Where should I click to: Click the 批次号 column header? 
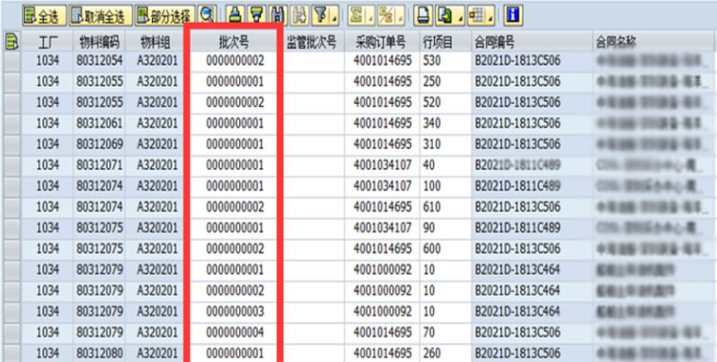(x=233, y=43)
